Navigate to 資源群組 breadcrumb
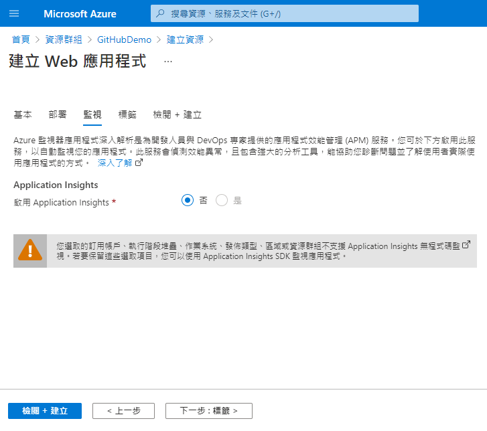 (x=64, y=39)
